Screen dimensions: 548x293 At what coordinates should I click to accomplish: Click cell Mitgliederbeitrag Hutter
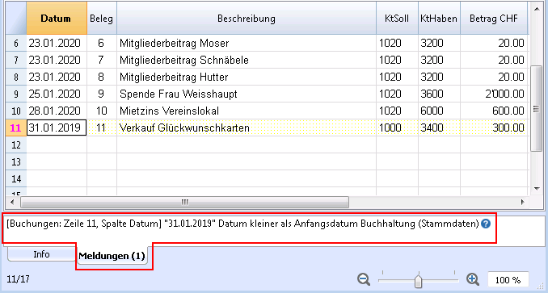pos(247,77)
